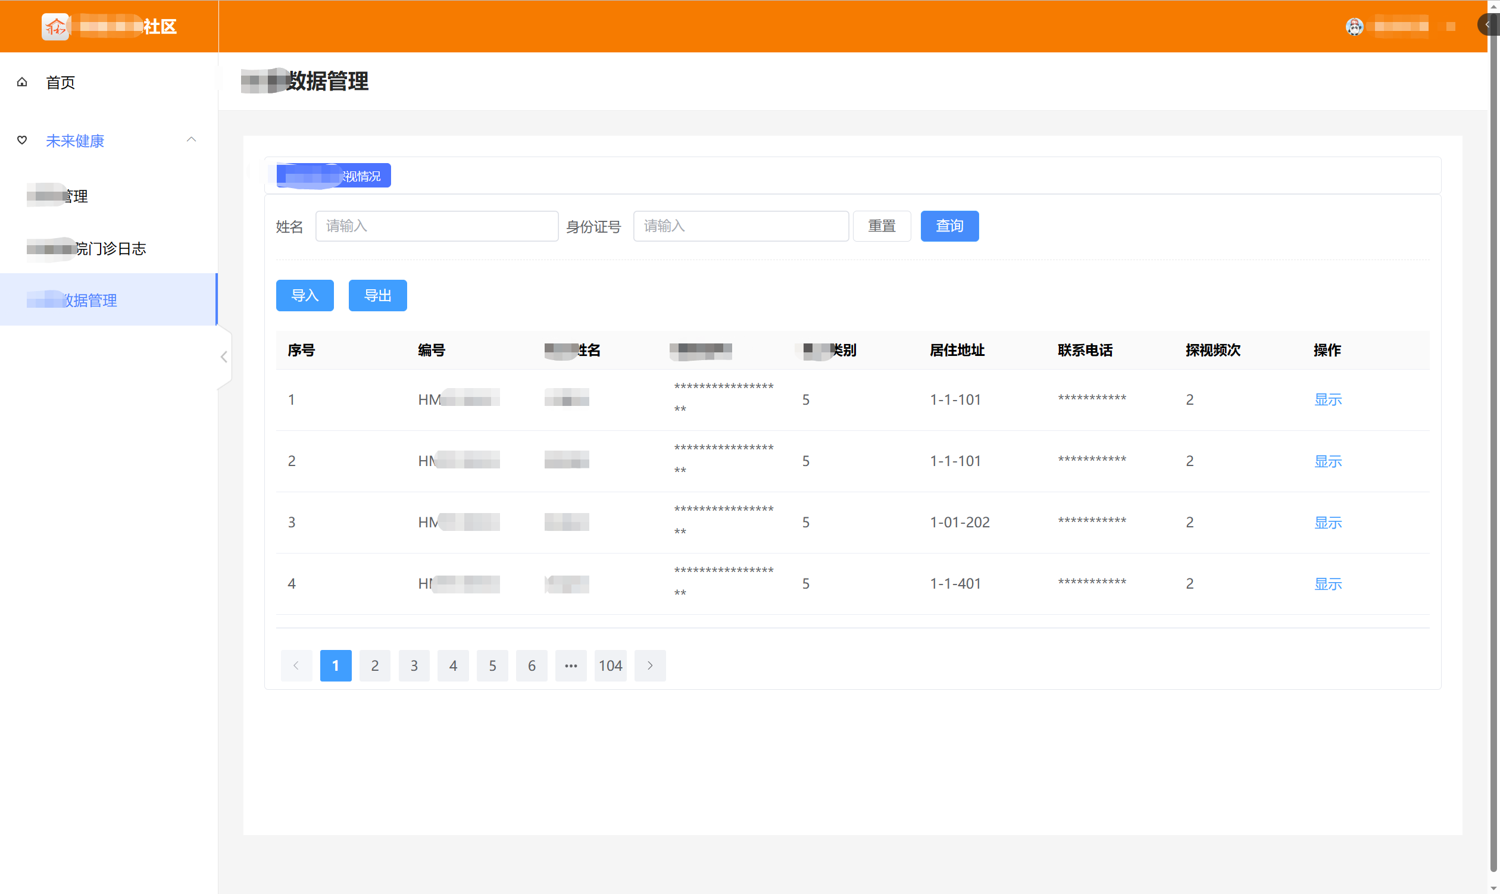Go to the next page with the right arrow
The image size is (1500, 894).
click(650, 665)
